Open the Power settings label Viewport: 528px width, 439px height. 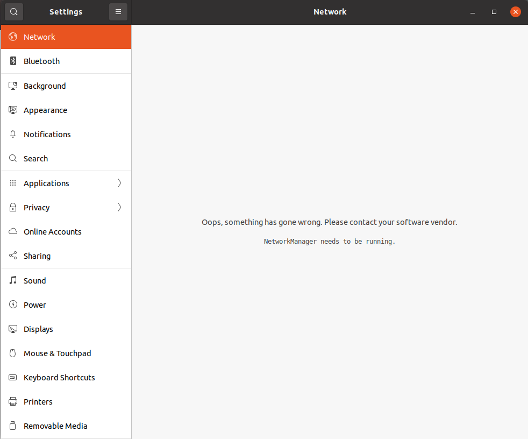tap(35, 305)
